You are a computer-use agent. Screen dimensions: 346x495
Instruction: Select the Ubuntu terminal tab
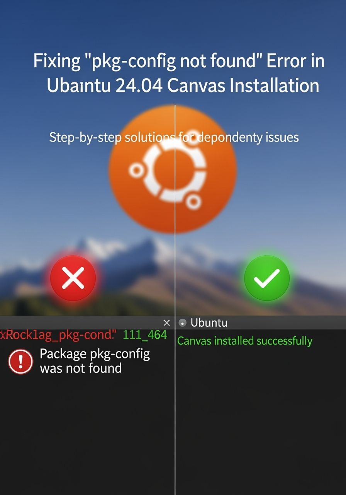tap(209, 323)
